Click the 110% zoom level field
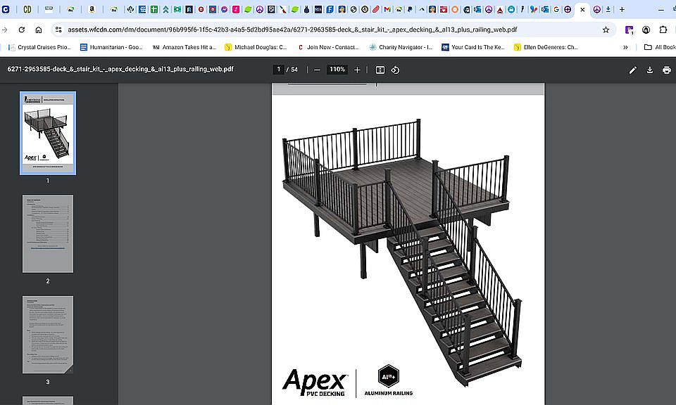This screenshot has height=405, width=676. (x=337, y=70)
